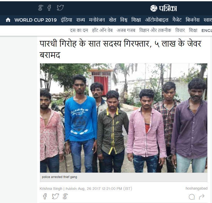Open the अजब गजब link
Screen dimensions: 212x203
pyautogui.click(x=126, y=30)
